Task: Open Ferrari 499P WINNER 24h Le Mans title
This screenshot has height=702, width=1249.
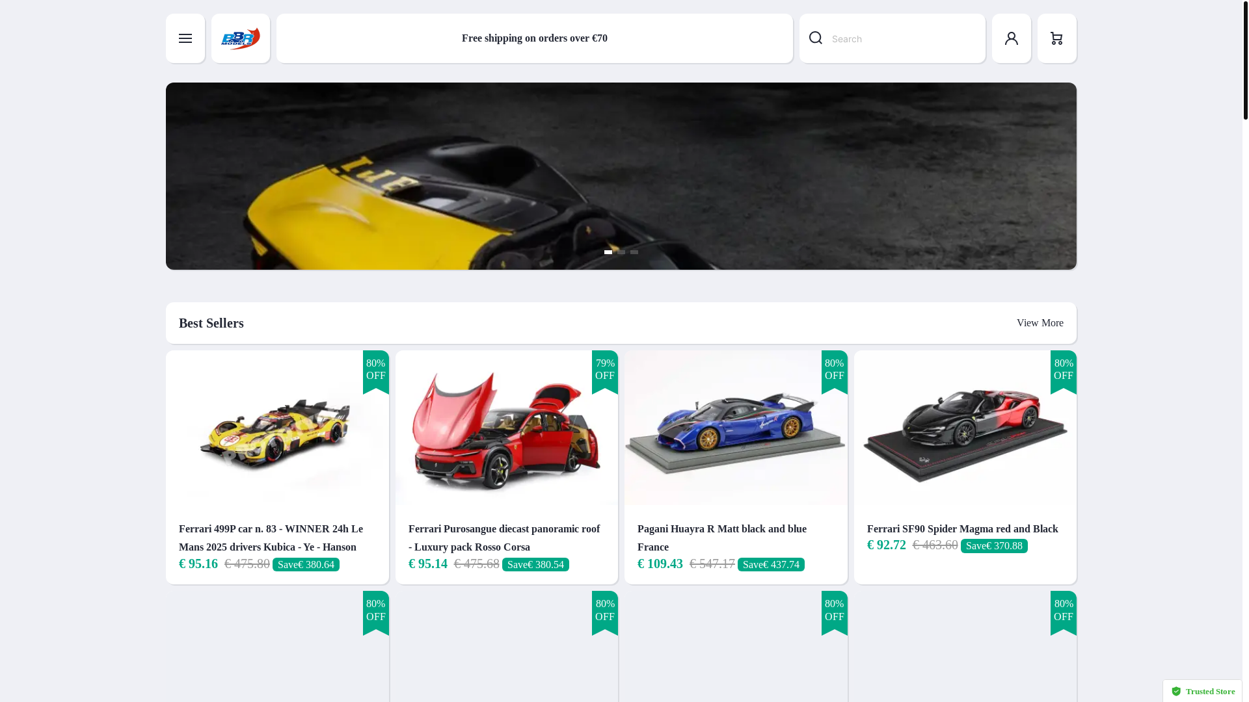Action: click(271, 538)
